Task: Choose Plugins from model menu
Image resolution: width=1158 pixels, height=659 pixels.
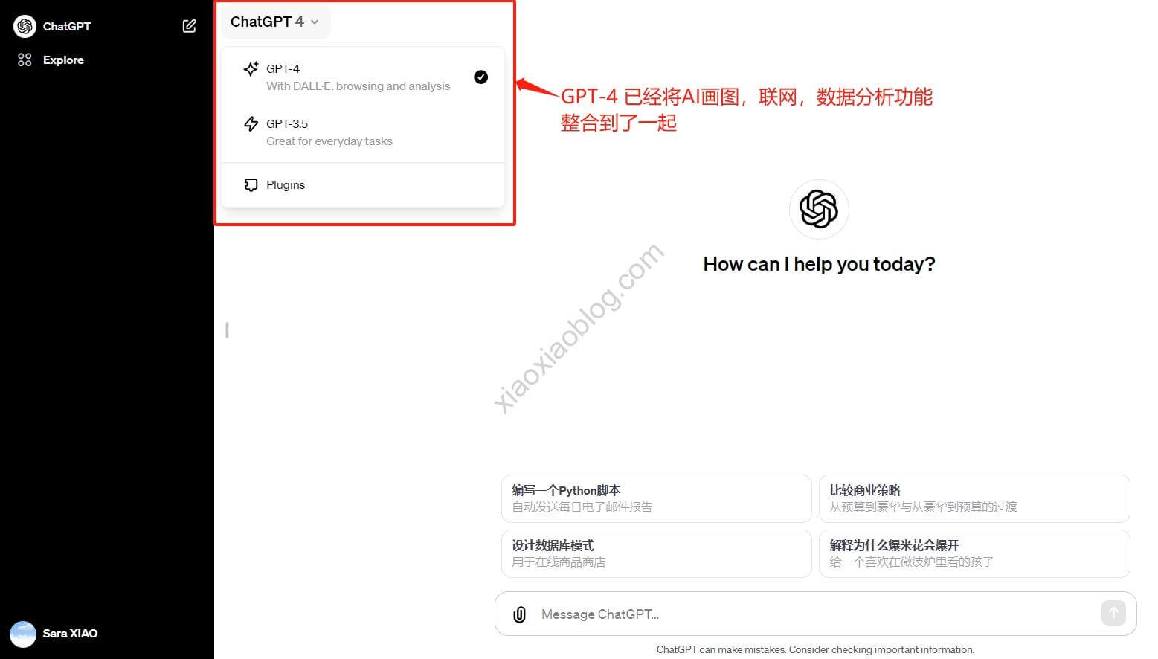Action: pyautogui.click(x=363, y=184)
